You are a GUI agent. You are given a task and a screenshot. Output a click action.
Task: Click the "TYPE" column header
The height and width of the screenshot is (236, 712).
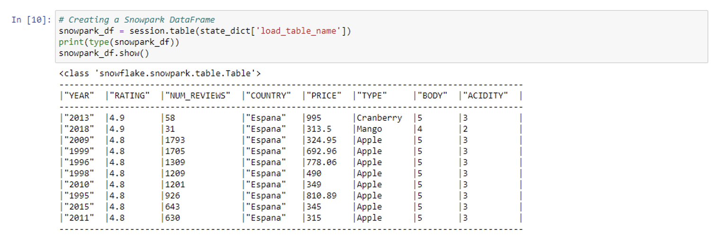coord(372,95)
